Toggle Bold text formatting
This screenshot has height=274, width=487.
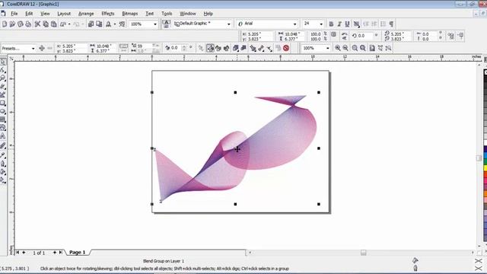331,24
